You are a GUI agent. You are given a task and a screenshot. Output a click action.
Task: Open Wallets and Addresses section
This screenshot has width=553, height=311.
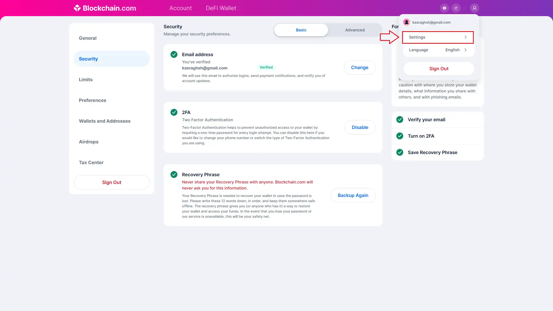point(112,121)
